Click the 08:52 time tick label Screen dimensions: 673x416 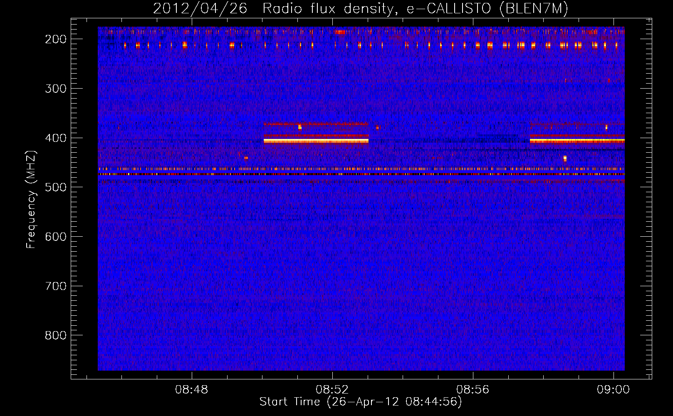click(x=332, y=390)
